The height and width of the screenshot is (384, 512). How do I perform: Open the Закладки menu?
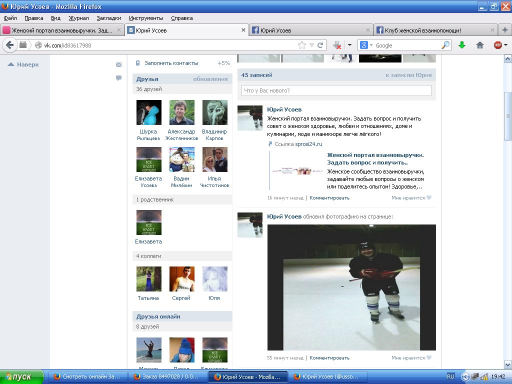(x=109, y=18)
